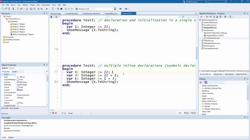Open the File menu

click(3, 5)
